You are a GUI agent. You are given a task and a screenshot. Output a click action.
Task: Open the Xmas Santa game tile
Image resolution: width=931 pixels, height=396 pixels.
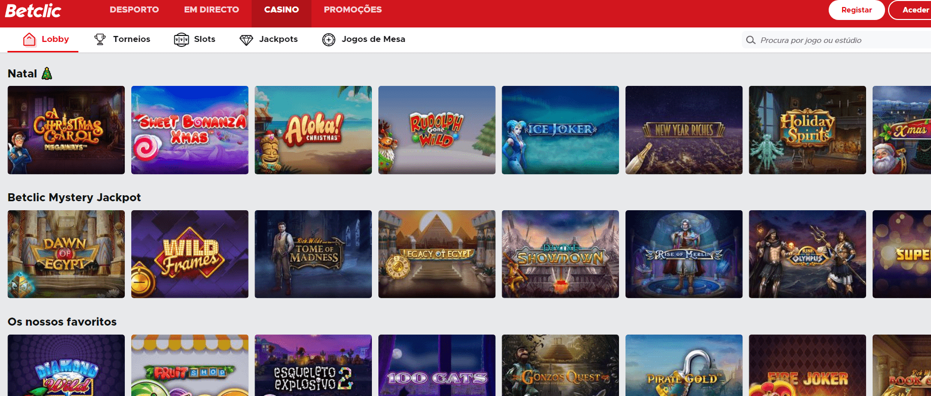point(902,130)
